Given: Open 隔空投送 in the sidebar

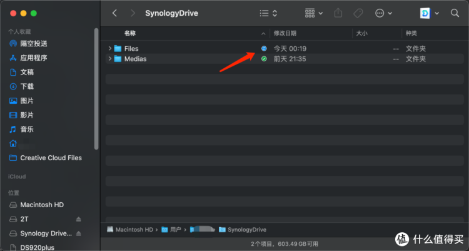Looking at the screenshot, I should (34, 43).
